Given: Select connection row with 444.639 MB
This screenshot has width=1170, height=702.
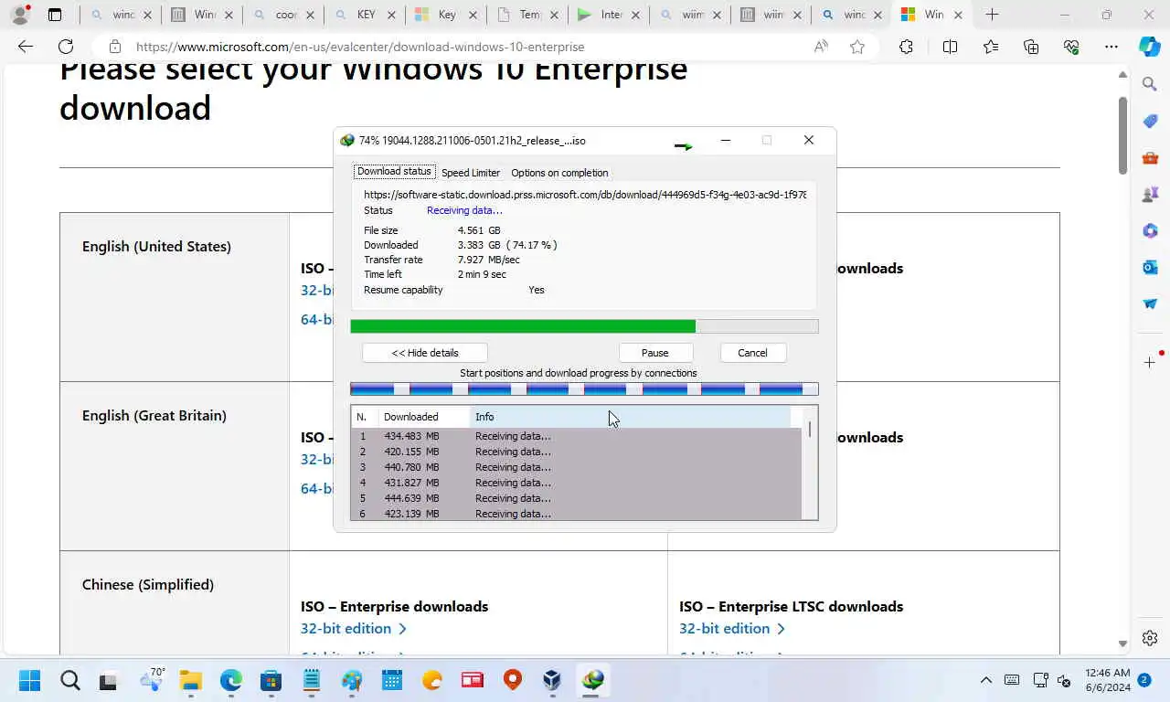Looking at the screenshot, I should [x=576, y=498].
